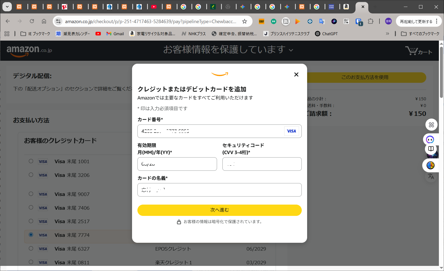Image resolution: width=444 pixels, height=271 pixels.
Task: Bookmark this page with the star icon
Action: coord(244,22)
